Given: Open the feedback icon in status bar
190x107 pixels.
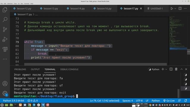Looking at the screenshot, I should click(x=179, y=100).
